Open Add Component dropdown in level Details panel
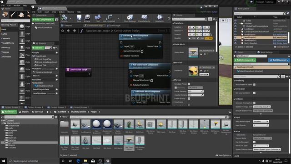Screen dimensions: 291x164 245,60
